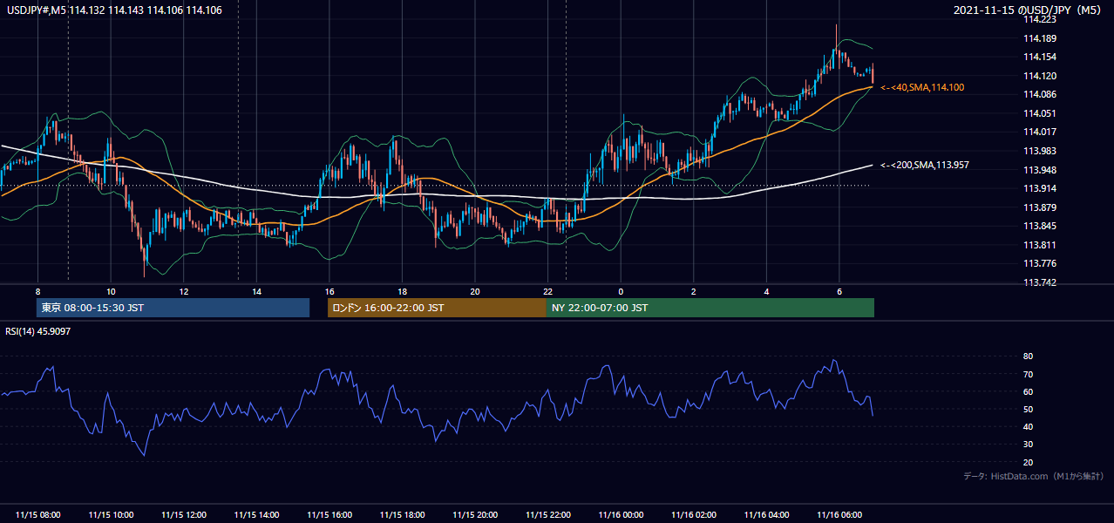Click the 11/15 16:00 time axis label

pyautogui.click(x=329, y=515)
